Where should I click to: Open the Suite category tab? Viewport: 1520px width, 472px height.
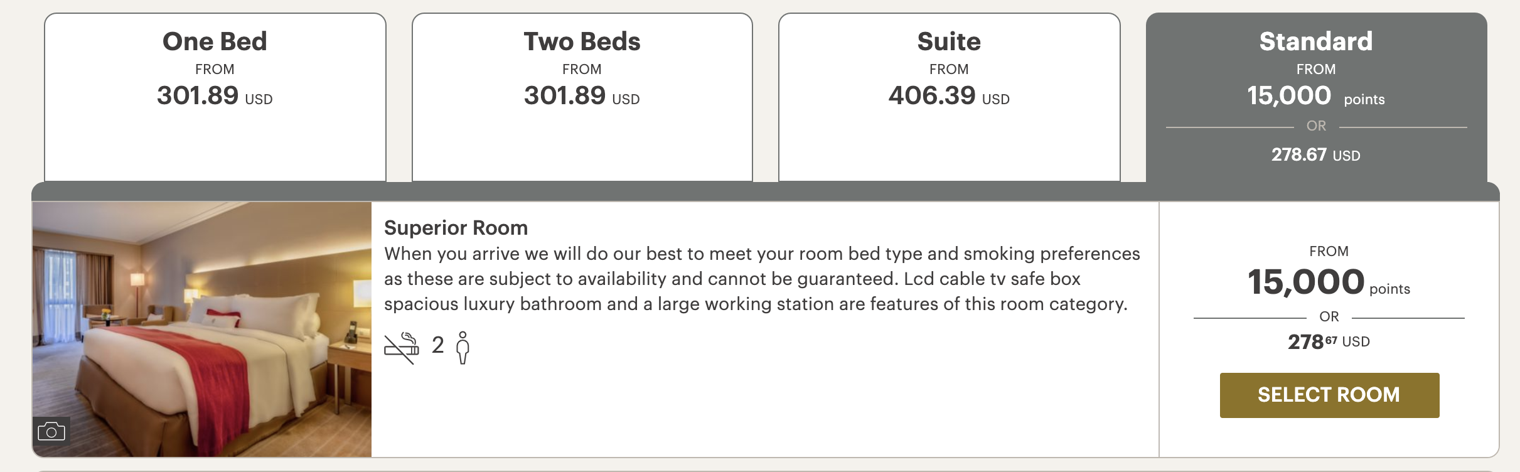click(x=950, y=41)
